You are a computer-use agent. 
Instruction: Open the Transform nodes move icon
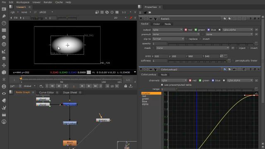coord(4,65)
